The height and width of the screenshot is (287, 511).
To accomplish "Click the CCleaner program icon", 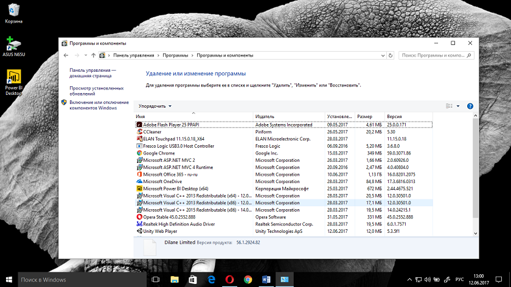I will pos(139,132).
